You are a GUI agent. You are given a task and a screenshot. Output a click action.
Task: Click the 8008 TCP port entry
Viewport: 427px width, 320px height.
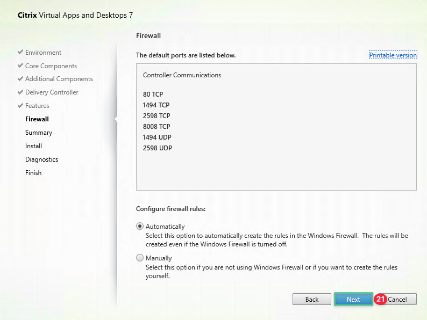click(156, 127)
